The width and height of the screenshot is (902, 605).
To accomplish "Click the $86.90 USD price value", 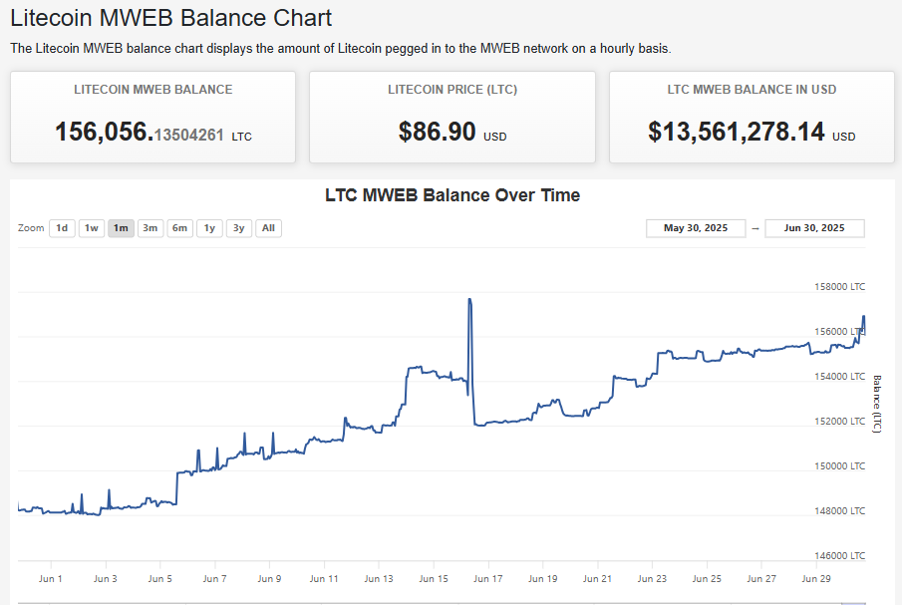I will 452,132.
